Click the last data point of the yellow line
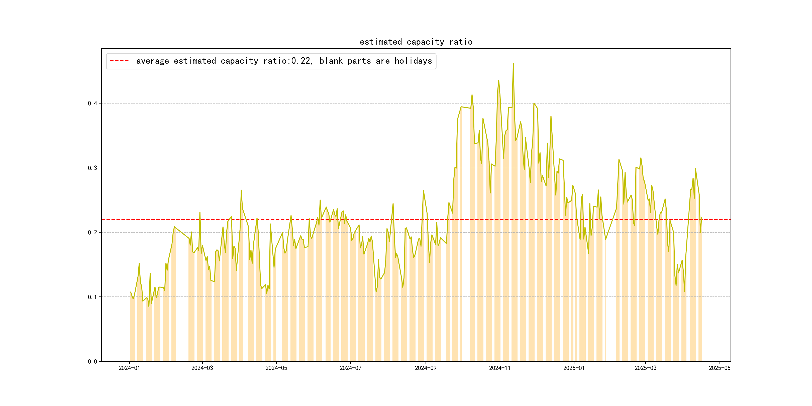The image size is (812, 406). pos(702,218)
